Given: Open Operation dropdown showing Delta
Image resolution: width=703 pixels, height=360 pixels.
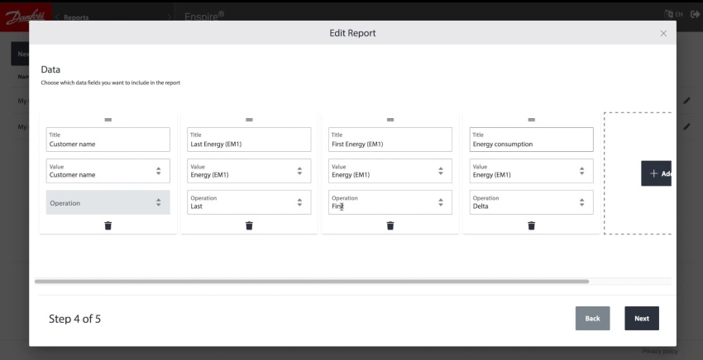Looking at the screenshot, I should pos(531,202).
